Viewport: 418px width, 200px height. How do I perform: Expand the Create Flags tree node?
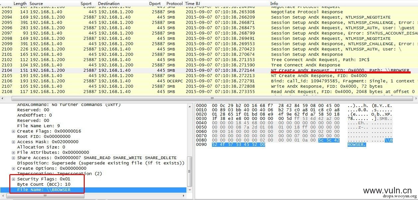pos(14,131)
